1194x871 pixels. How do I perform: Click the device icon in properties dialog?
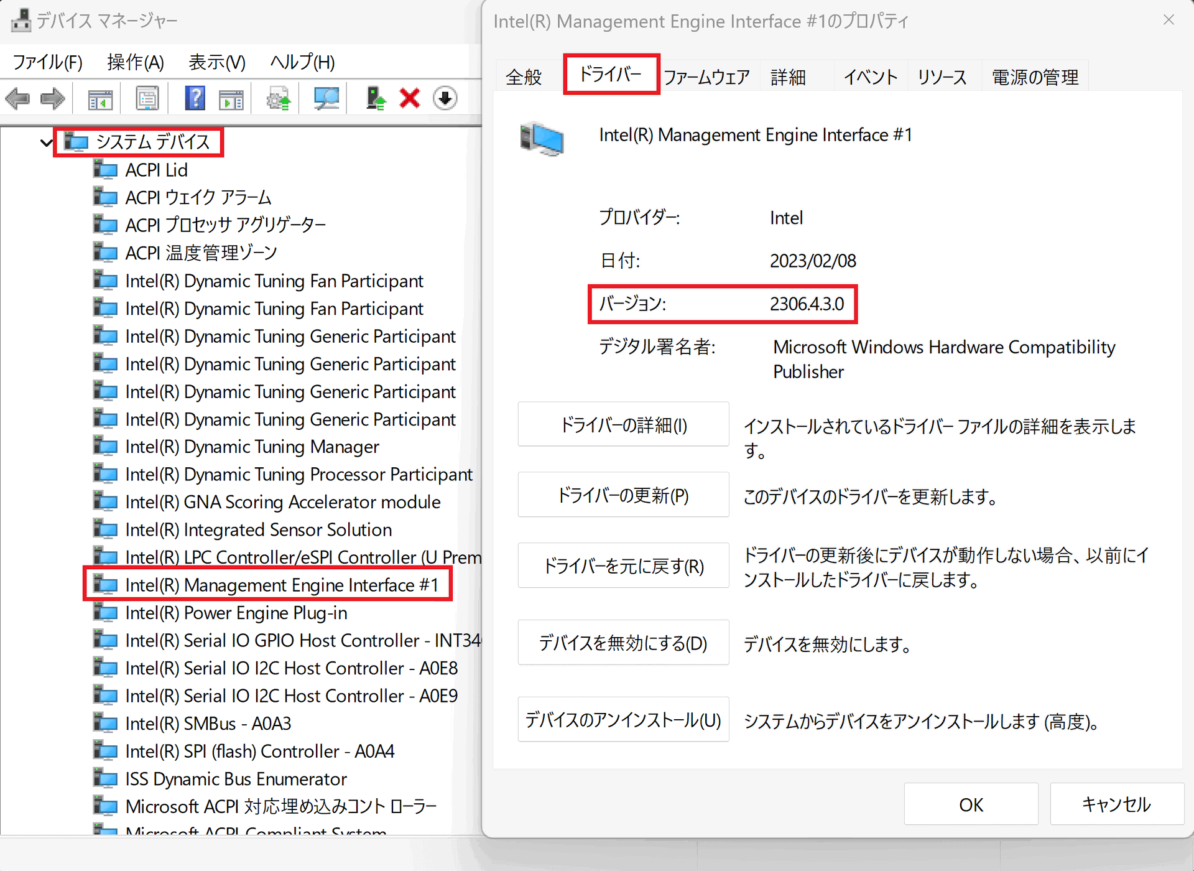[542, 139]
